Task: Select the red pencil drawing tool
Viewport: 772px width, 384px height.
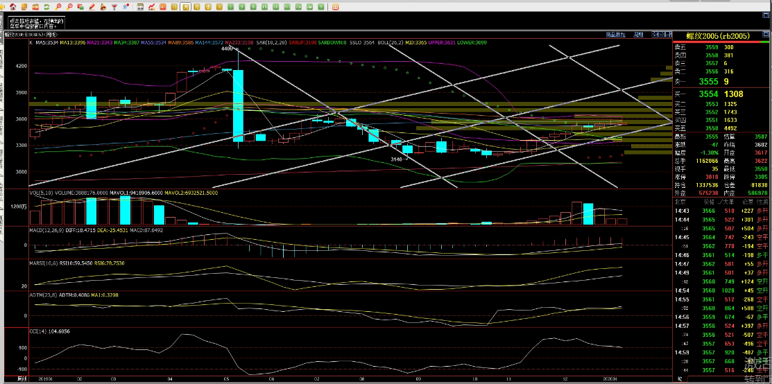Action: (92, 7)
